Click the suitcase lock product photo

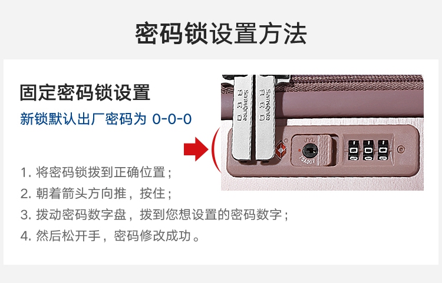pyautogui.click(x=322, y=132)
